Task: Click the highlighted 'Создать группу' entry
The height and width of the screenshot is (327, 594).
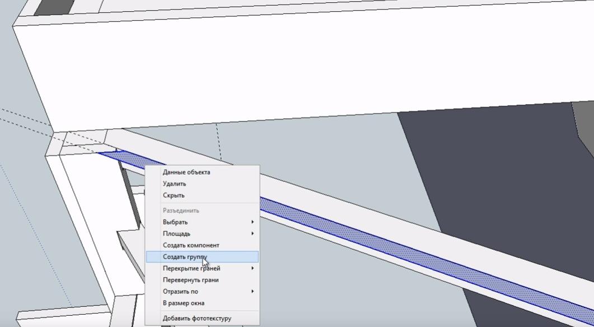Action: coord(185,257)
